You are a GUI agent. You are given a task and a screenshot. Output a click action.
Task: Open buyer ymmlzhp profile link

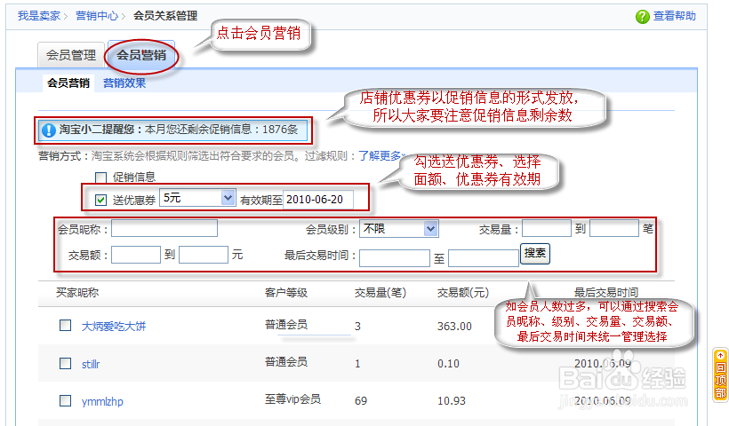tap(102, 401)
